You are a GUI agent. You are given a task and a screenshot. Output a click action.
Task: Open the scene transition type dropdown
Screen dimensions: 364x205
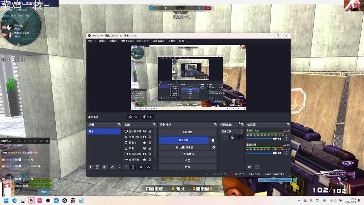coord(232,131)
